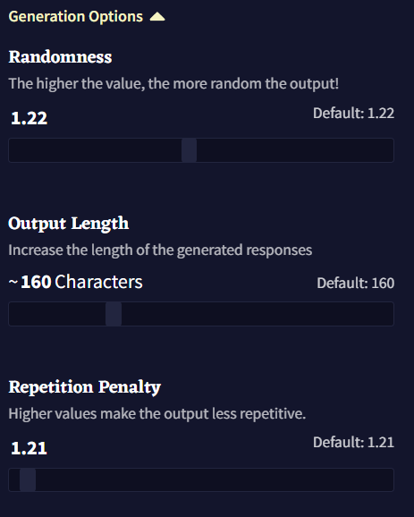Viewport: 414px width, 517px height.
Task: Click the Default: 1.22 Randomness label
Action: pos(354,114)
